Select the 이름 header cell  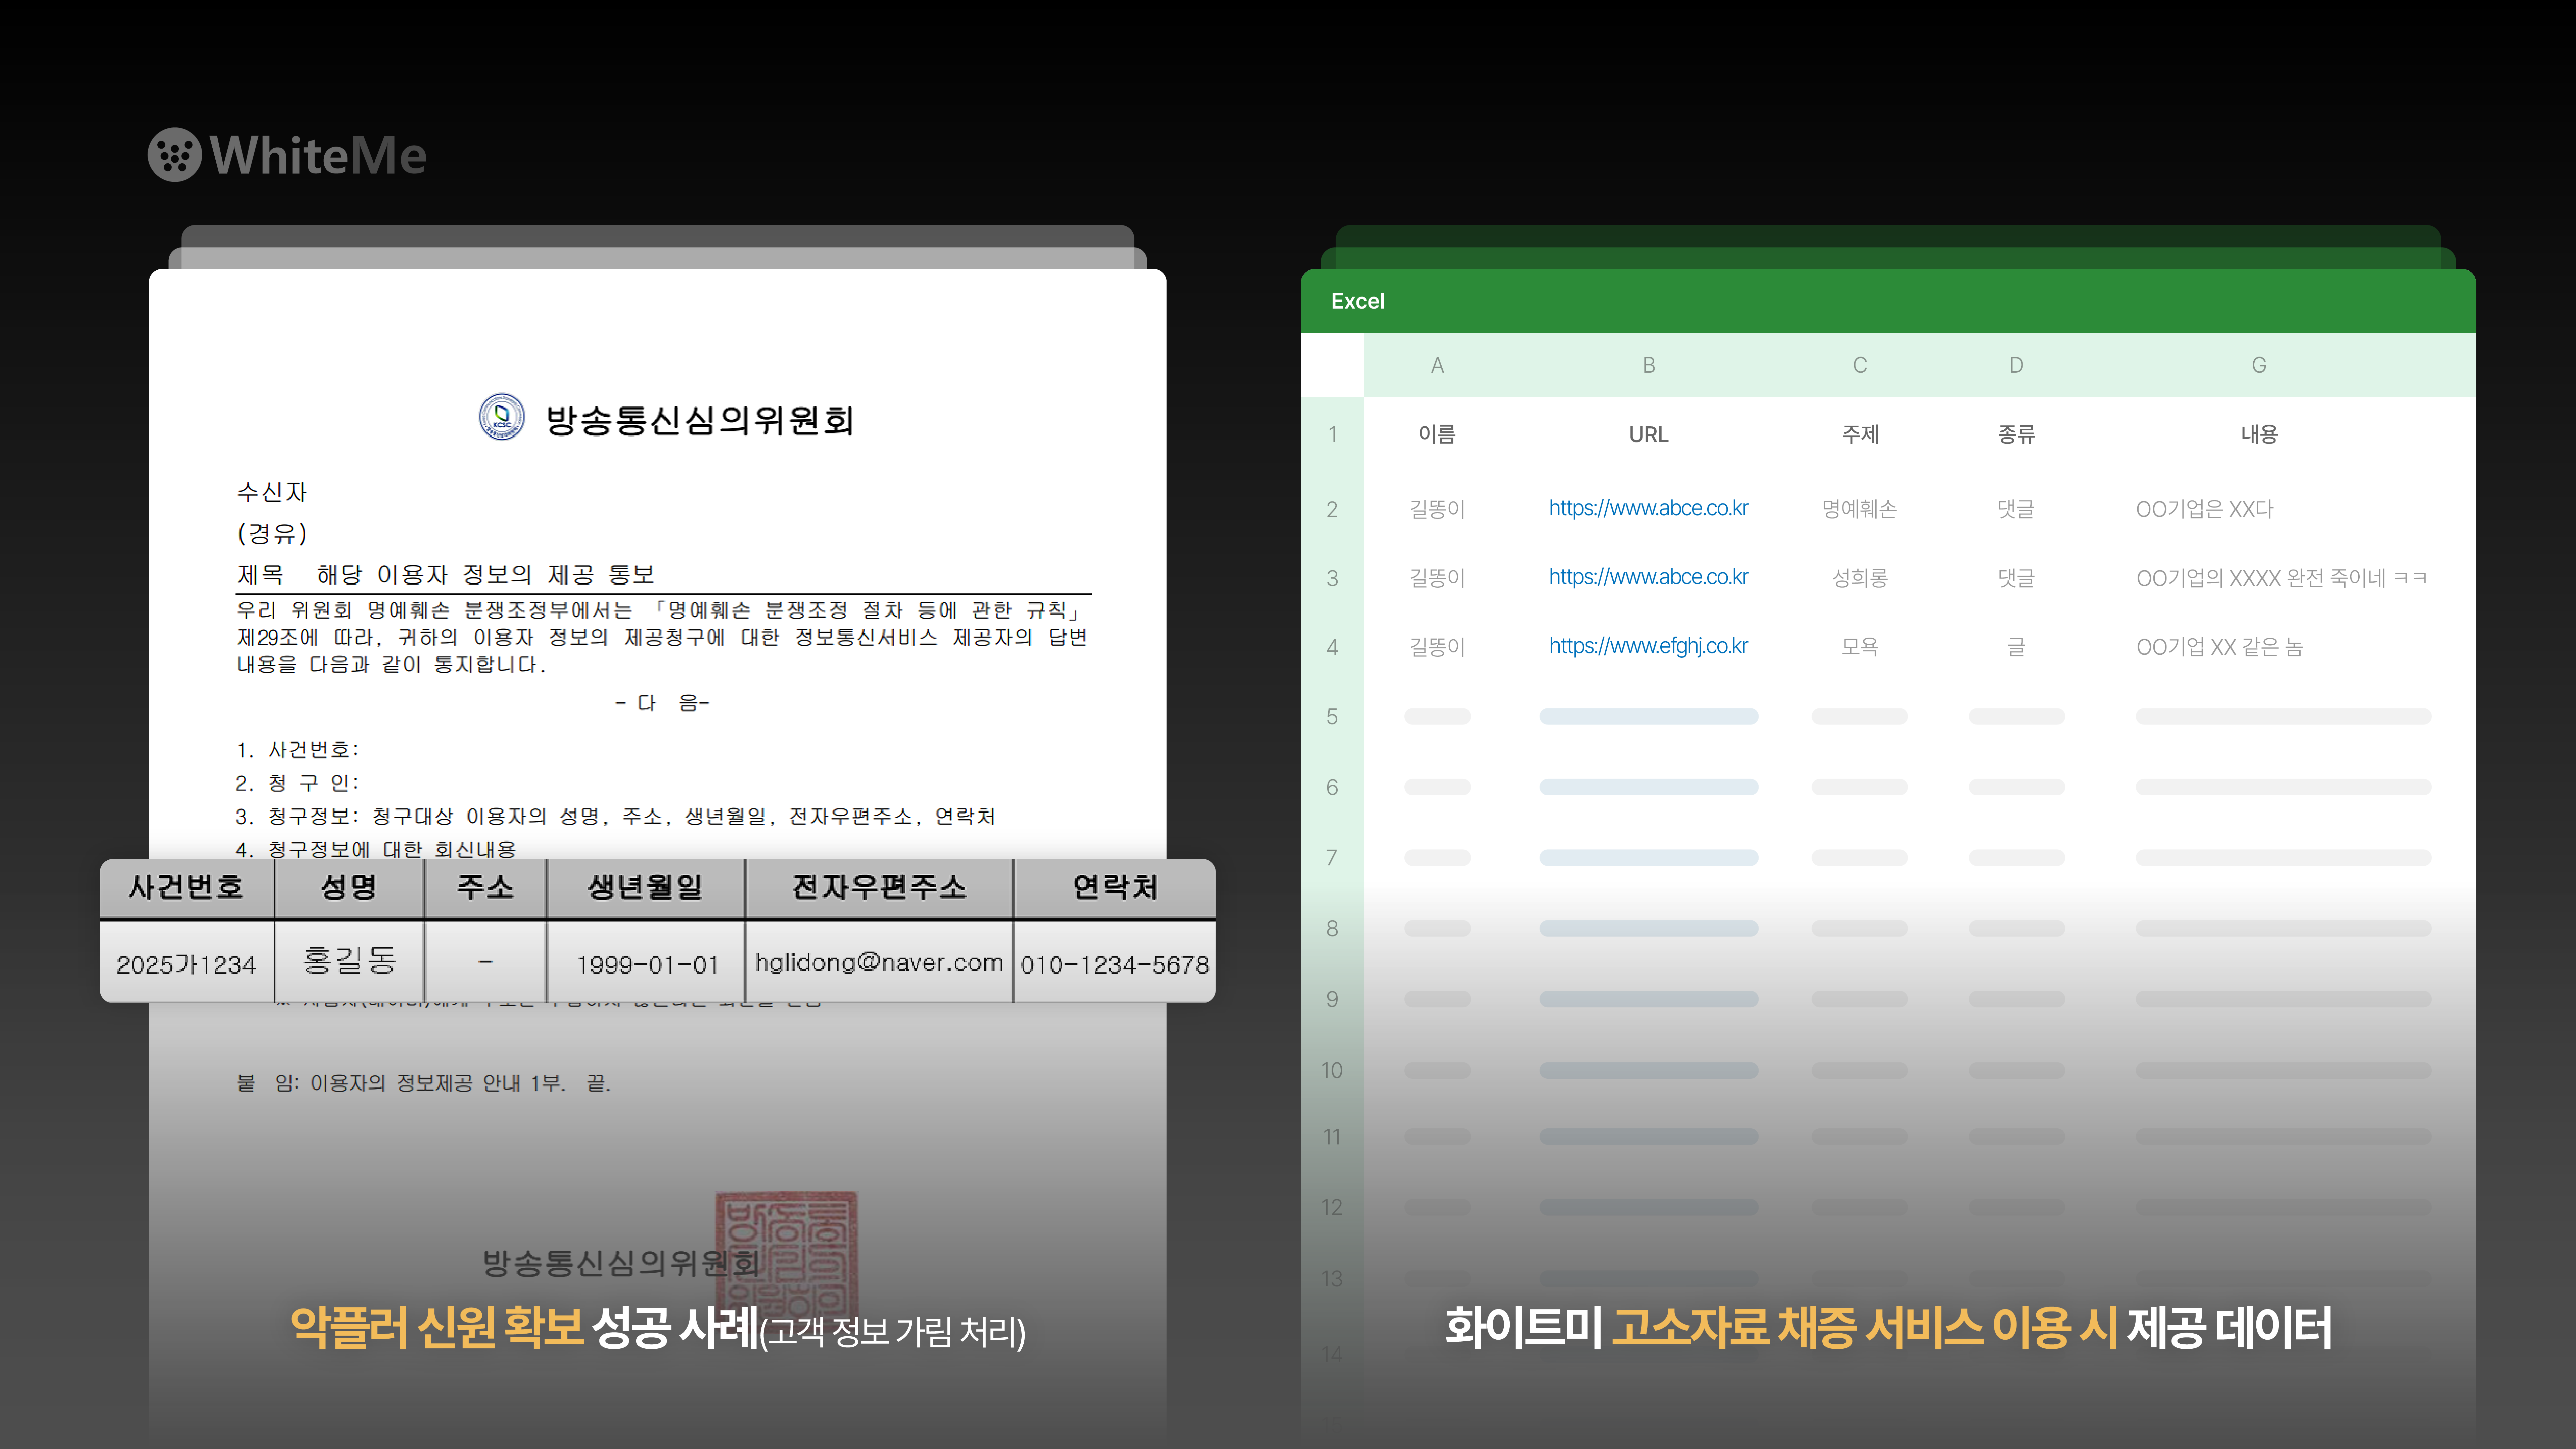coord(1437,434)
